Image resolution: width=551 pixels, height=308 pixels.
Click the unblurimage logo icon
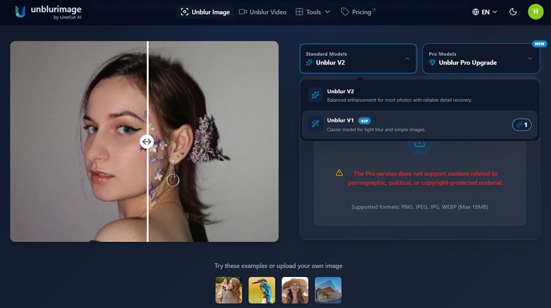point(21,12)
